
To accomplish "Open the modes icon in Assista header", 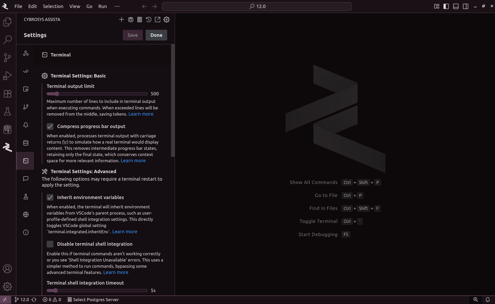I will tap(131, 19).
